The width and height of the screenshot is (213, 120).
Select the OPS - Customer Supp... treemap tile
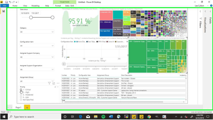[137, 52]
